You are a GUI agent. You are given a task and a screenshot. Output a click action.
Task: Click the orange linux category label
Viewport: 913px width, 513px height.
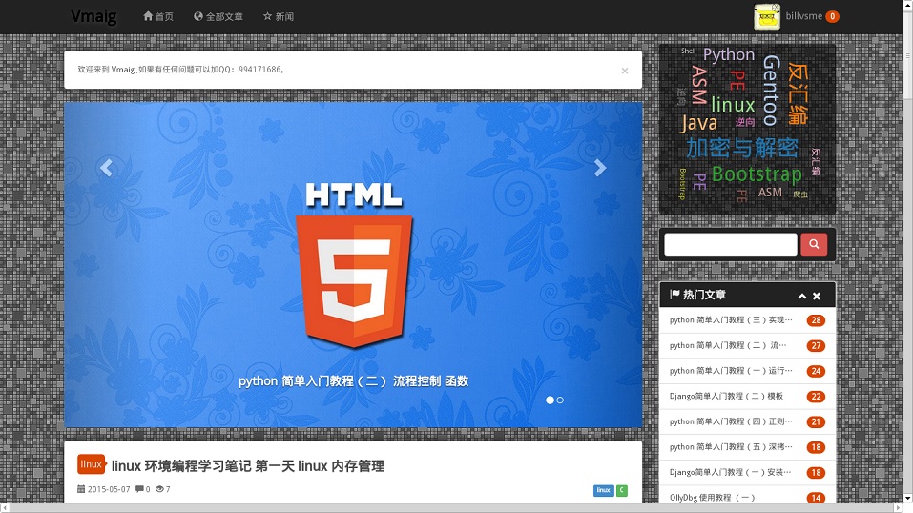pyautogui.click(x=92, y=464)
